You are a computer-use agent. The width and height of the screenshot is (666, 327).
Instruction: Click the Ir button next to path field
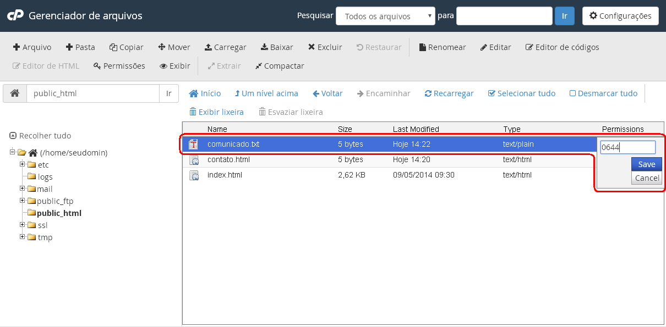[169, 93]
